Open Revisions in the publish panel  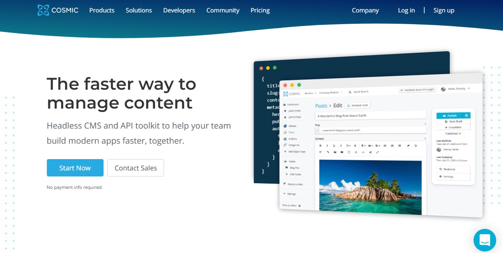(x=453, y=169)
